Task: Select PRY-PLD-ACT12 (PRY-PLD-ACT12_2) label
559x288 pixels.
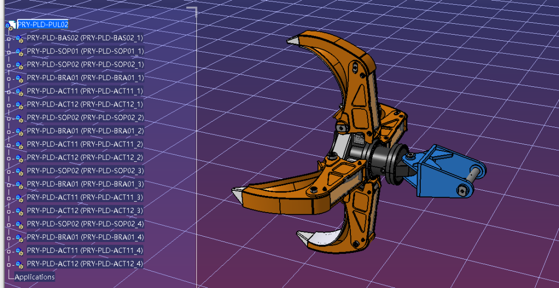Action: (x=85, y=157)
